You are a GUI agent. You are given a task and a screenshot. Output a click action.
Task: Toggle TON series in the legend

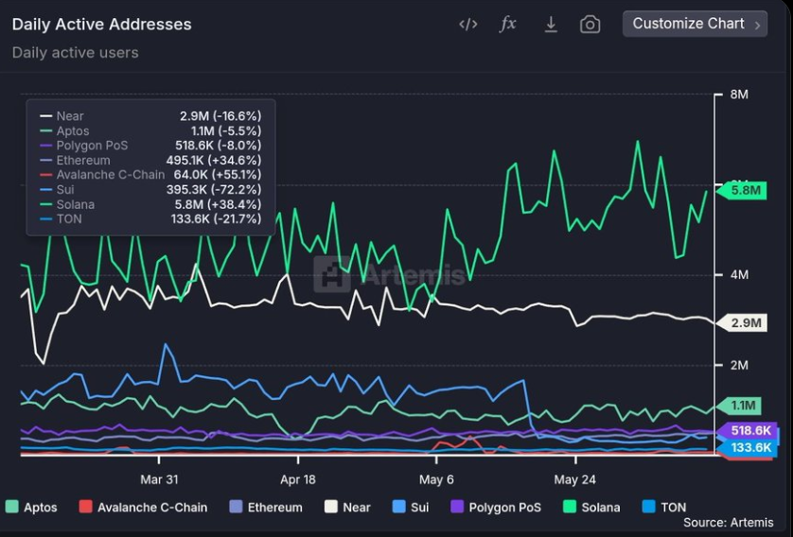(x=663, y=507)
